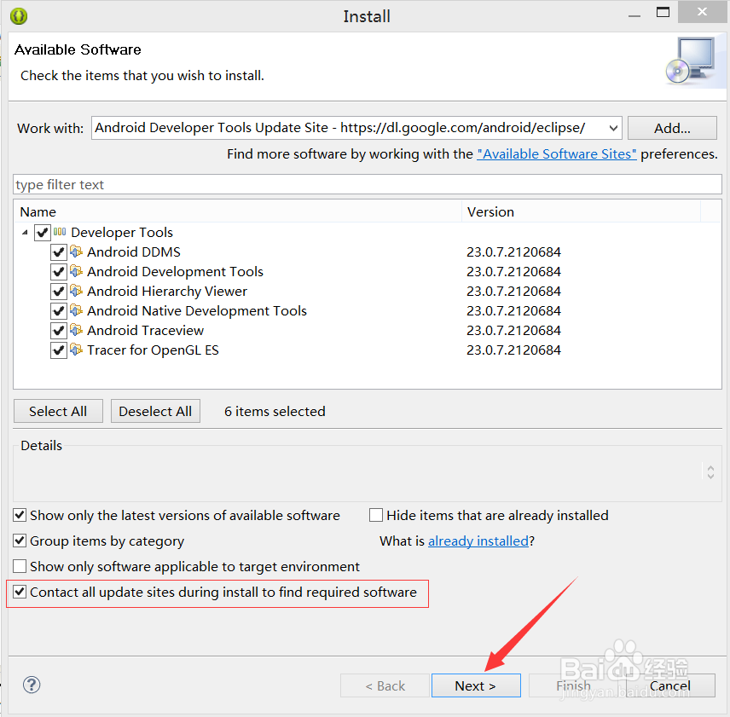Screen dimensions: 730x717
Task: Click the Developer Tools category icon
Action: pos(60,232)
